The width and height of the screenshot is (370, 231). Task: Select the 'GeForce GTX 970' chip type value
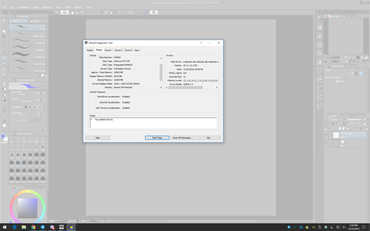pos(122,61)
